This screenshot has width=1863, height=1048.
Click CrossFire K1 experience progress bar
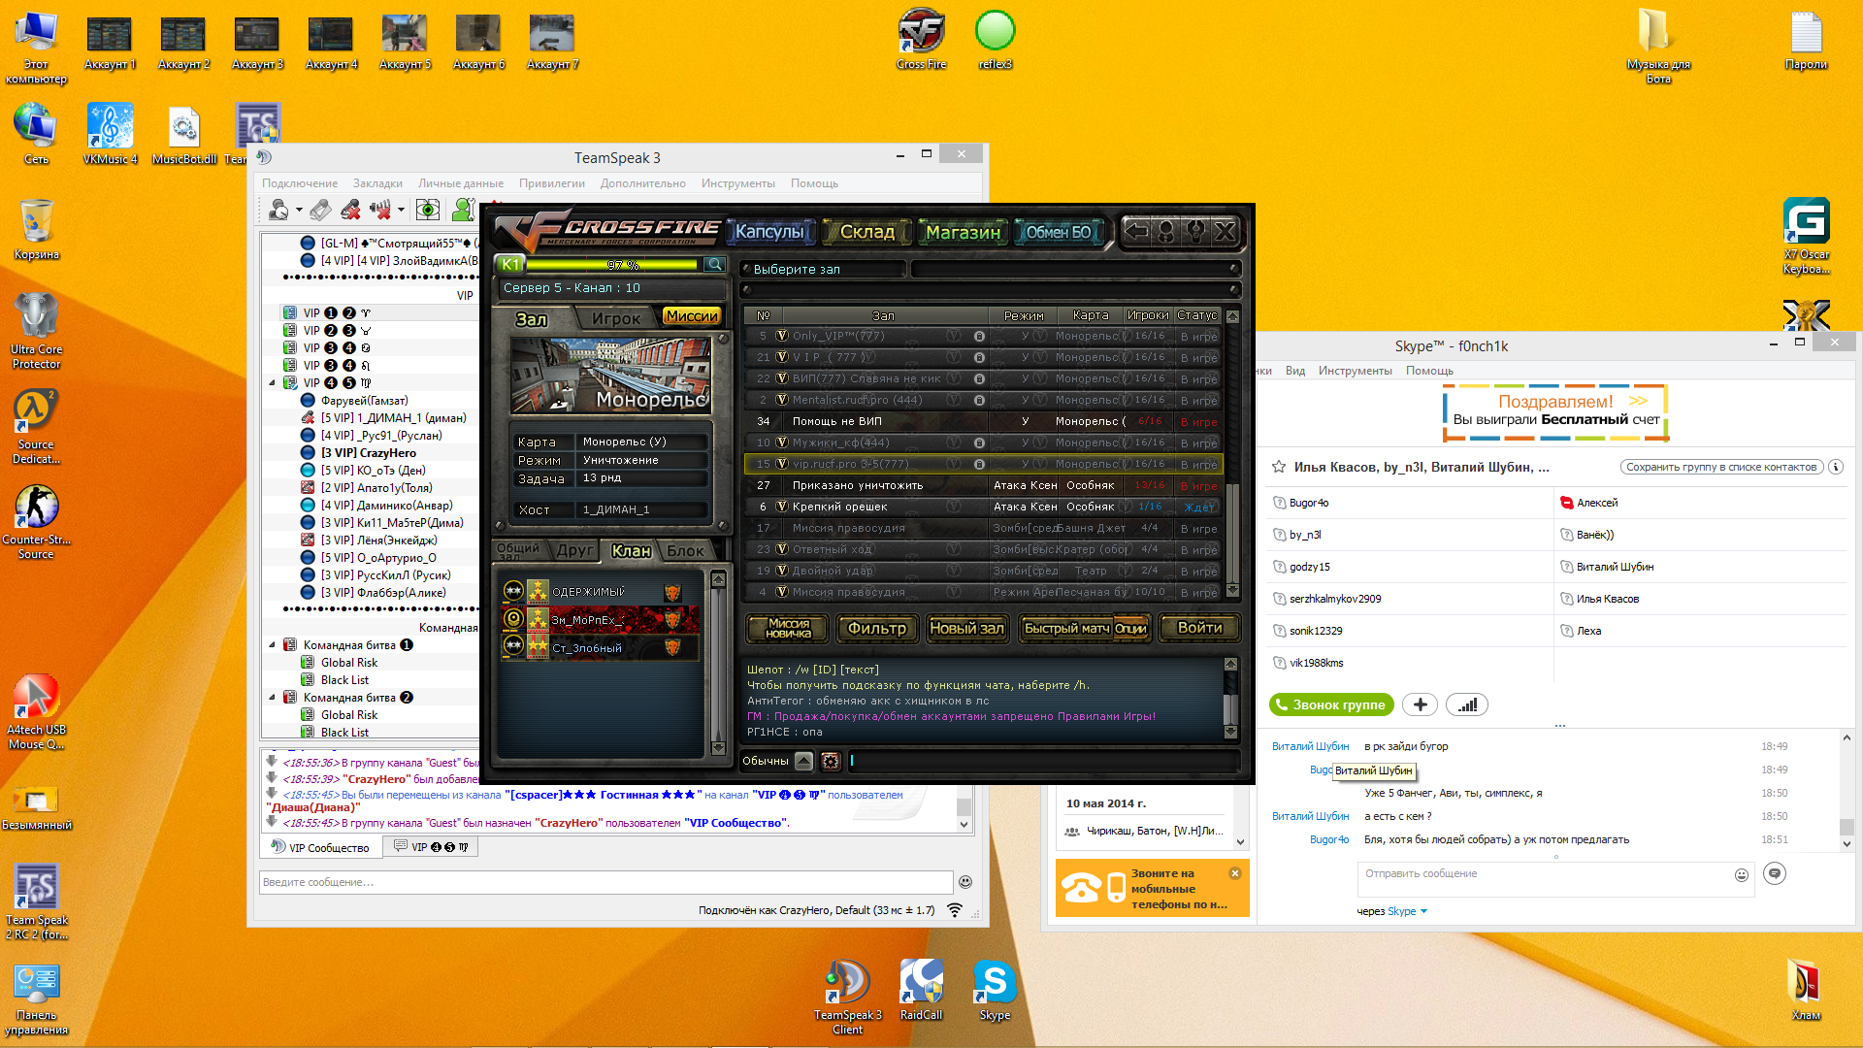(x=613, y=264)
